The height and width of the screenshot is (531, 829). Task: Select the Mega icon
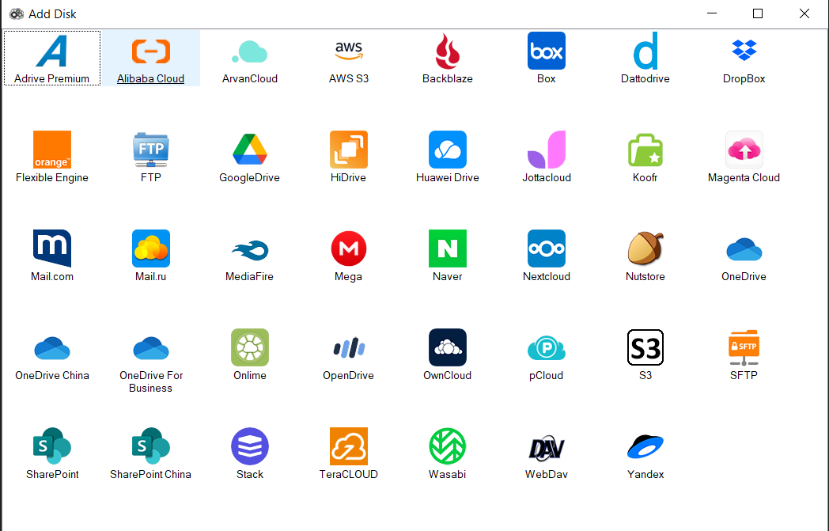click(x=348, y=255)
